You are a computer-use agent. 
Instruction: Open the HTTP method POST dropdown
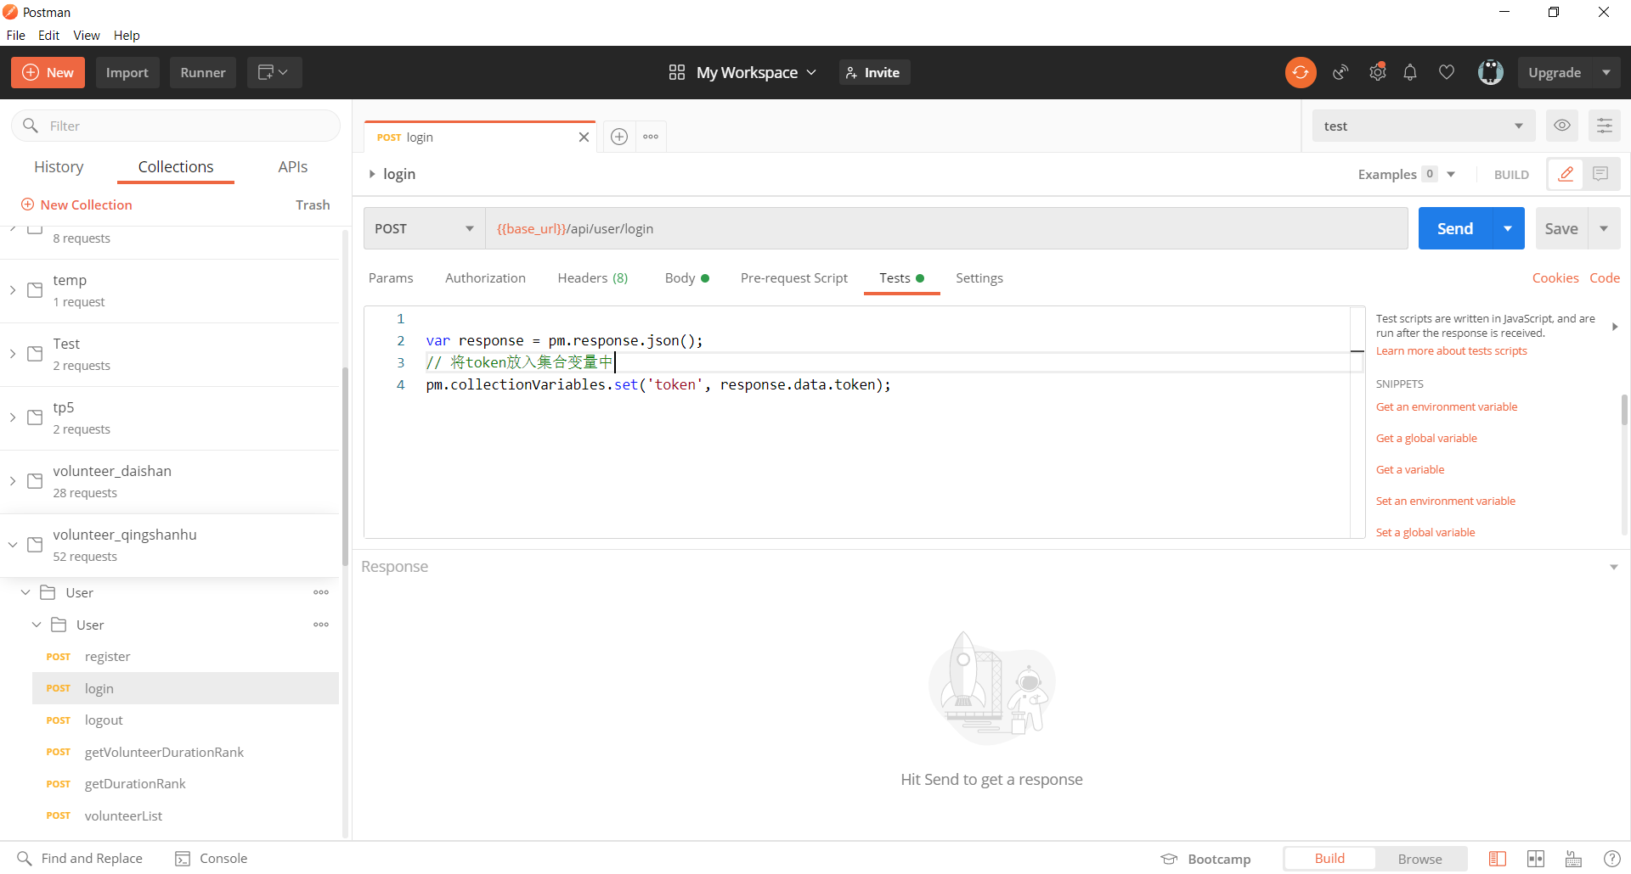pyautogui.click(x=425, y=228)
